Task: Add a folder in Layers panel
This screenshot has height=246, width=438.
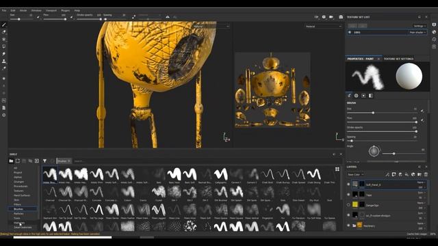Action: pyautogui.click(x=420, y=174)
